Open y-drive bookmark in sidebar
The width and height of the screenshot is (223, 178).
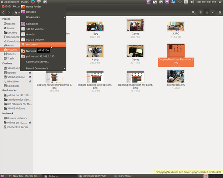tap(18, 95)
